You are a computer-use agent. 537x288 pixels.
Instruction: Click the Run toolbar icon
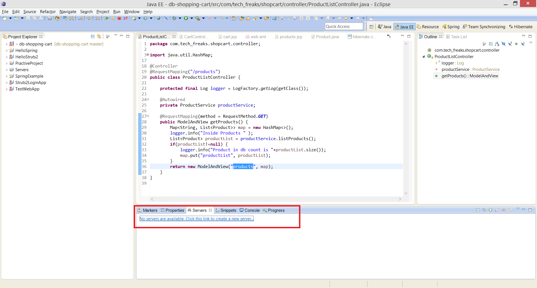(x=186, y=18)
